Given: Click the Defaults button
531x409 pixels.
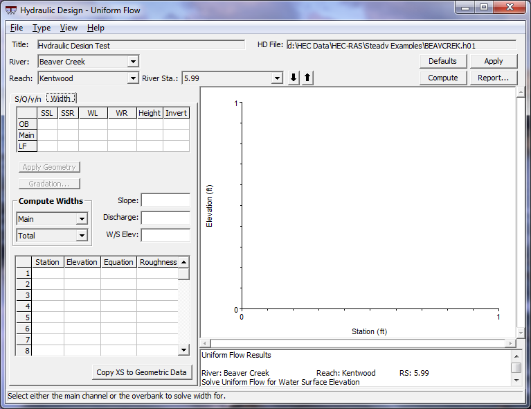Looking at the screenshot, I should click(x=442, y=61).
